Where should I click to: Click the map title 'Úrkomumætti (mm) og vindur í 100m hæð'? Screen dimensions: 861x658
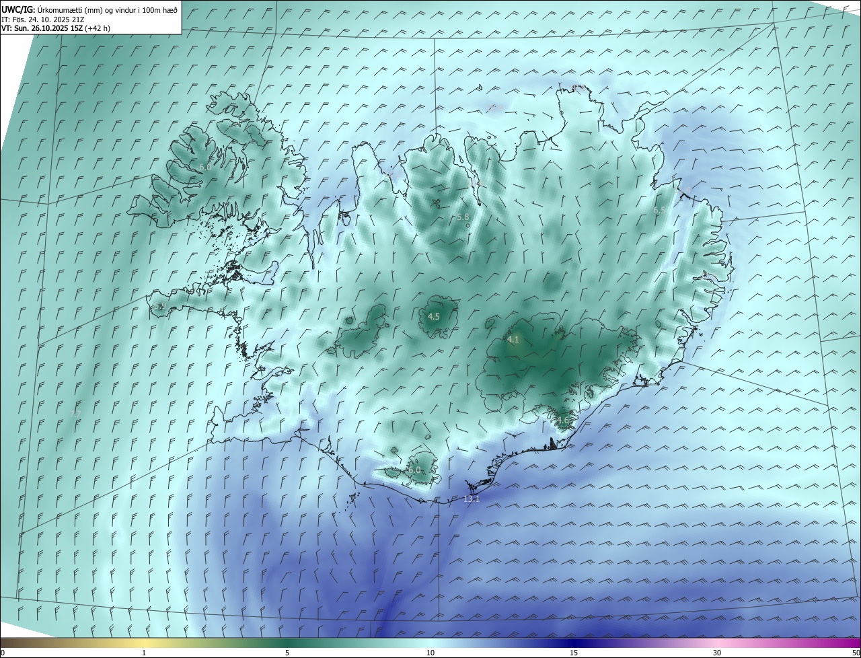coord(108,9)
